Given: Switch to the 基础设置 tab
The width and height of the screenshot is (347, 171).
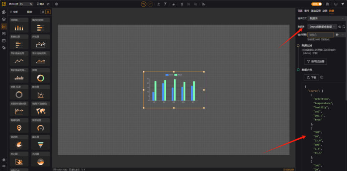Looking at the screenshot, I should click(x=316, y=10).
